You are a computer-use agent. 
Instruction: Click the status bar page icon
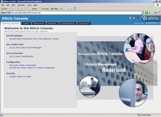click(2, 115)
